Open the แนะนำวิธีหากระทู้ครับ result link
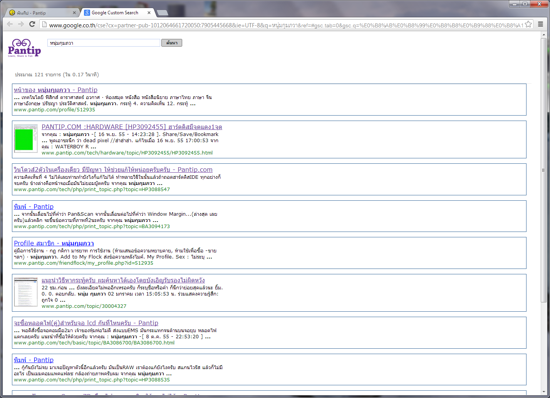Image resolution: width=550 pixels, height=398 pixels. coord(123,280)
